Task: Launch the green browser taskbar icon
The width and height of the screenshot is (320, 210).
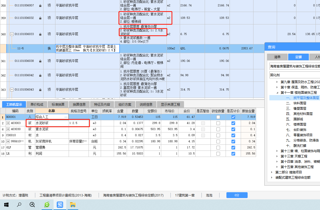Action: click(47, 204)
